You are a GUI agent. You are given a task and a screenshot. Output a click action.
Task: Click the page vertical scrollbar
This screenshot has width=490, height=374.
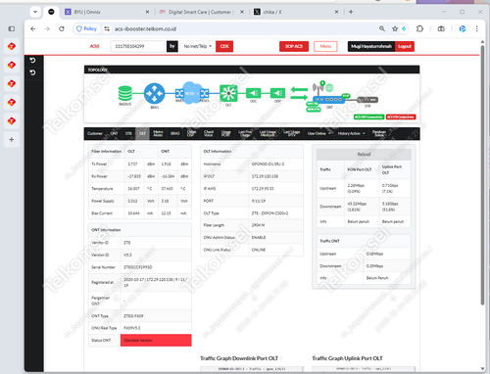[x=482, y=176]
